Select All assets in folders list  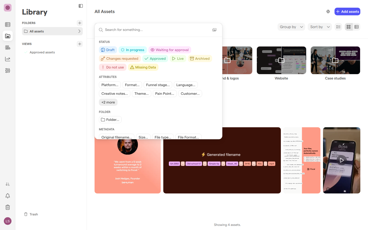tap(52, 31)
